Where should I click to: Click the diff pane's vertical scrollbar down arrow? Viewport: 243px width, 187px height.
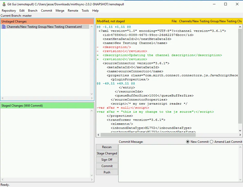(240, 130)
